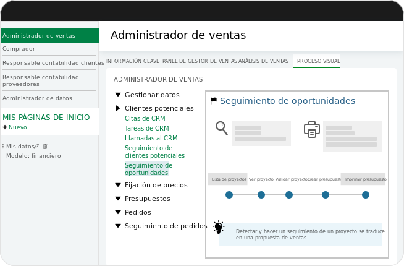Toggle the Fijación de precios section
Screen dimensions: 404x266
(x=118, y=185)
